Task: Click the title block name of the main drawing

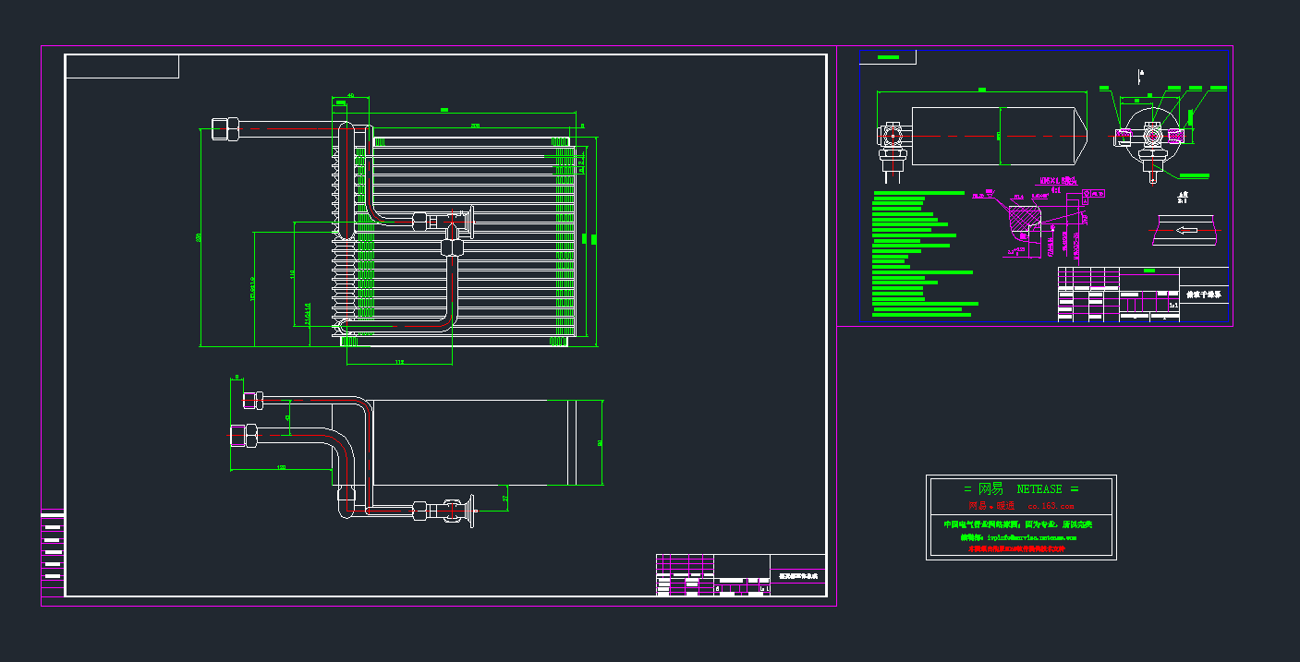Action: click(x=797, y=576)
